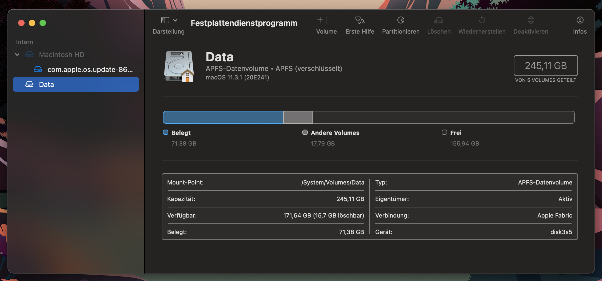Click the 245,11 GB capacity box
Viewport: 602px width, 281px height.
pos(546,66)
